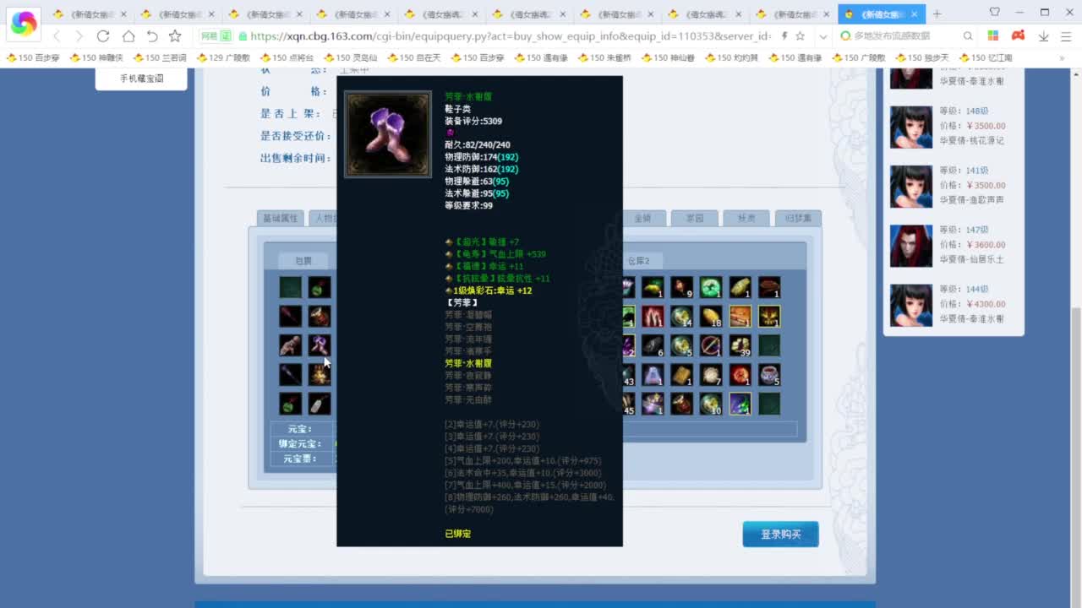1082x608 pixels.
Task: Click the 登录购买 button
Action: (x=780, y=534)
